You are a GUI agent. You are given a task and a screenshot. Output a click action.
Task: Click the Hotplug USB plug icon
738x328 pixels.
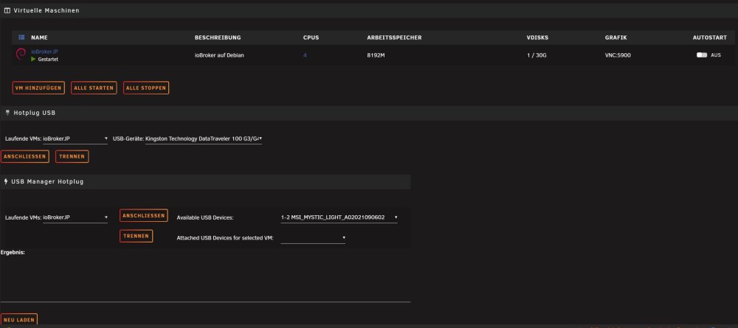[x=7, y=113]
